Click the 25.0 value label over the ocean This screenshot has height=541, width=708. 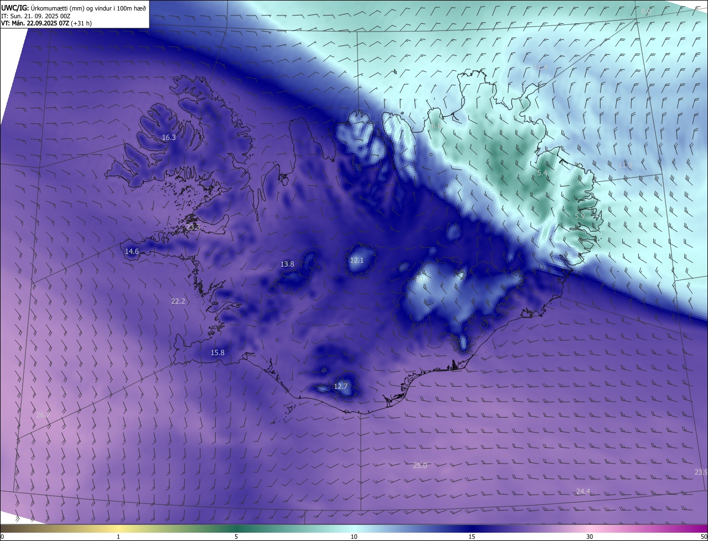coord(420,465)
